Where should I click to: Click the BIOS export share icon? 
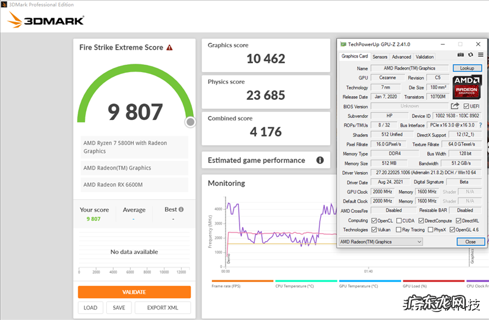455,106
